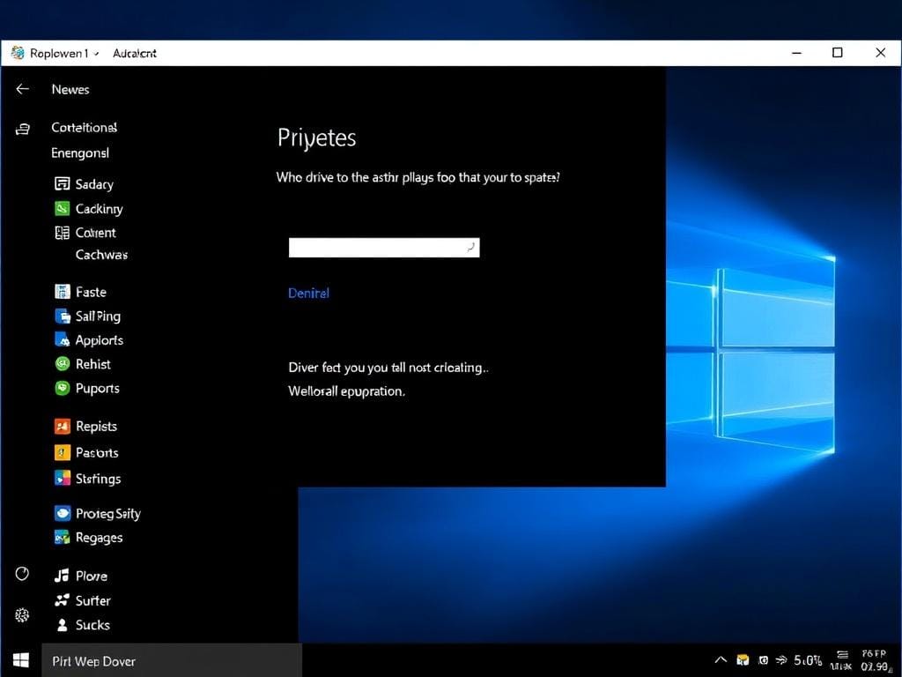Click the Priyetes page heading
The width and height of the screenshot is (902, 677).
click(316, 138)
